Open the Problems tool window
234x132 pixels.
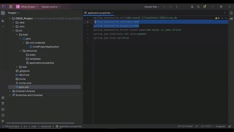point(3,115)
